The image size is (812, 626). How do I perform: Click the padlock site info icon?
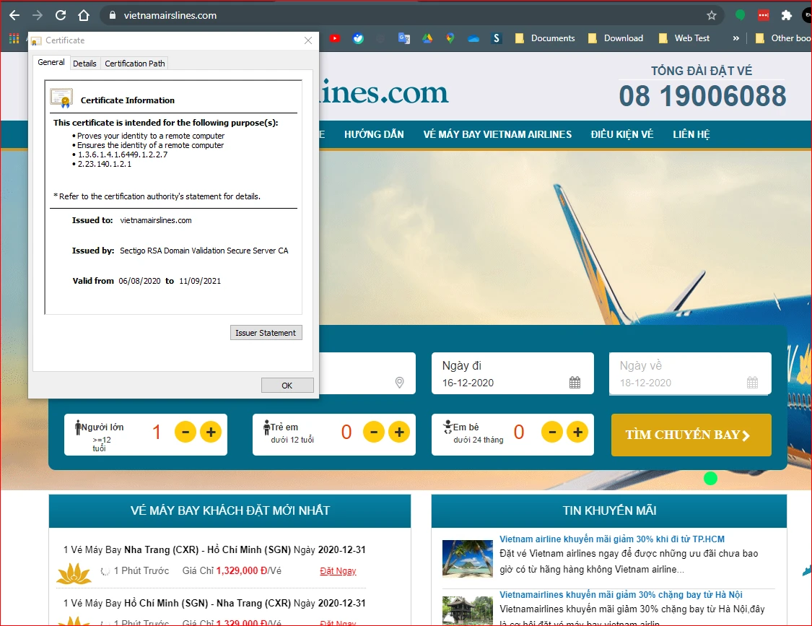pos(113,16)
